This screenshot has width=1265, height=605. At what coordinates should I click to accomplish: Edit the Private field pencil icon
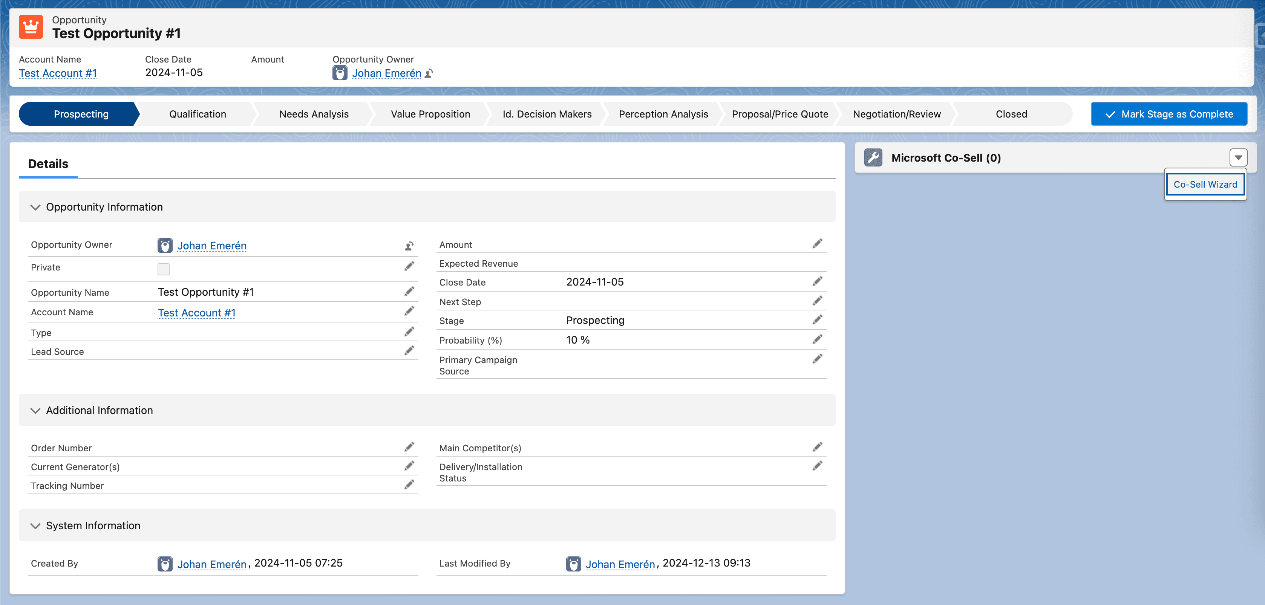[409, 266]
